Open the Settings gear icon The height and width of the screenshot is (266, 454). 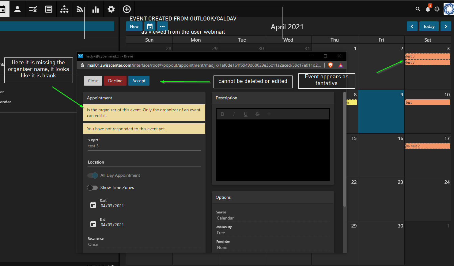[111, 9]
